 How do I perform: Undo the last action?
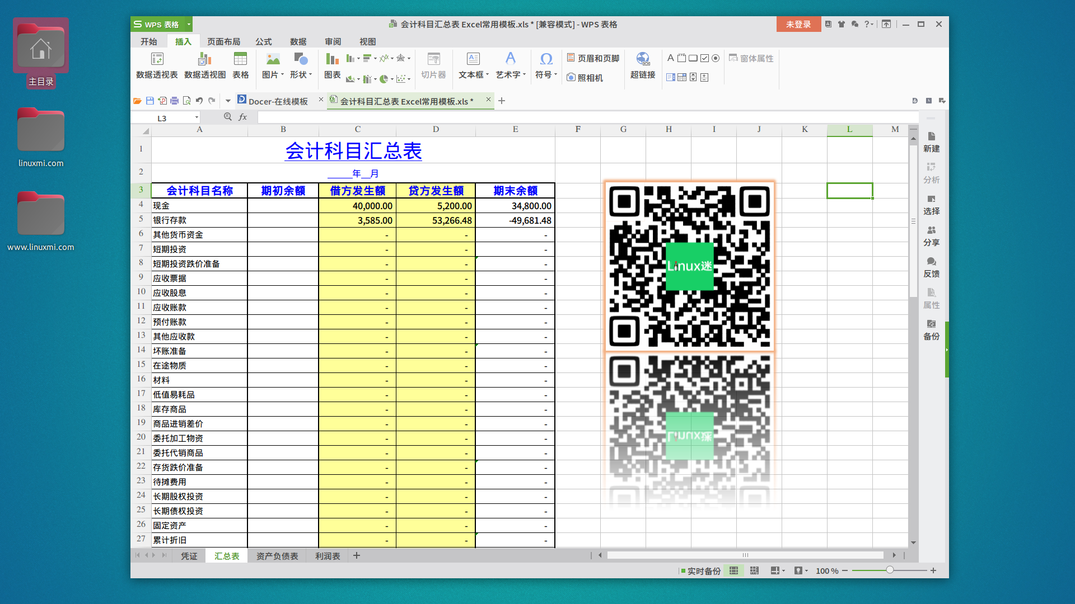(199, 101)
